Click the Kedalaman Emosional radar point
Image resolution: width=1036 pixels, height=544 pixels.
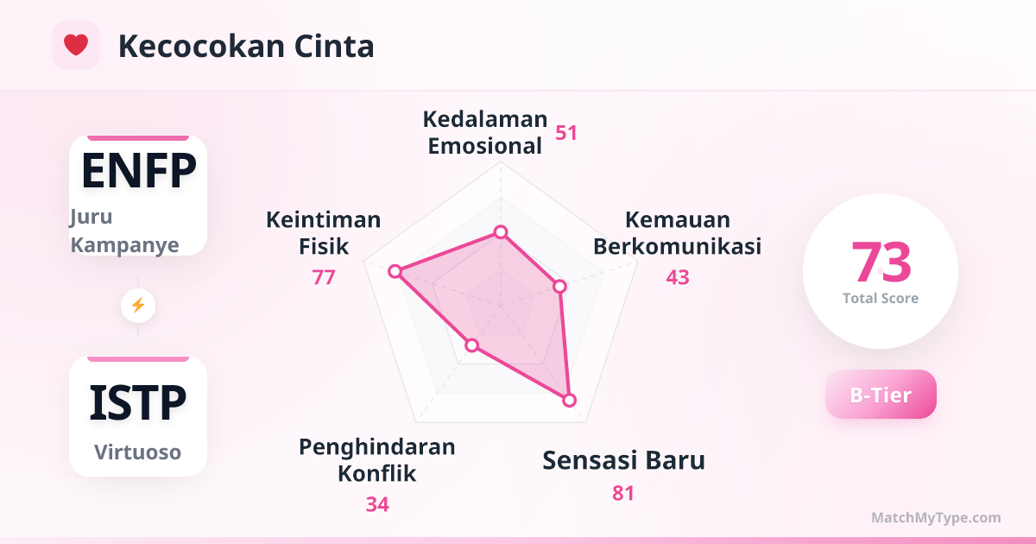(500, 231)
